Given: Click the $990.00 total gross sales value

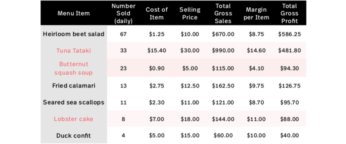Looking at the screenshot, I should click(x=223, y=50).
